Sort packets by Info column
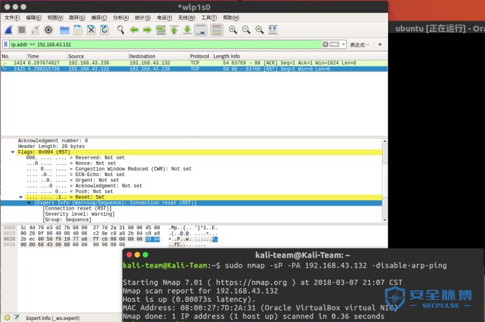The height and width of the screenshot is (322, 485). pyautogui.click(x=309, y=56)
